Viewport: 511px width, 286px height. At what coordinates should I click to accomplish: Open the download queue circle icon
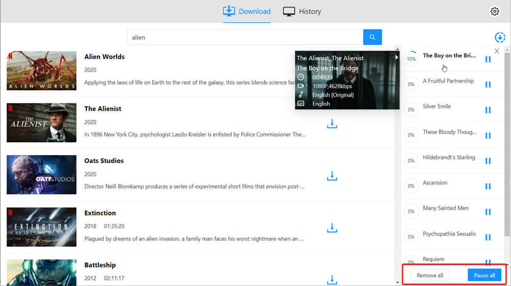tap(500, 37)
